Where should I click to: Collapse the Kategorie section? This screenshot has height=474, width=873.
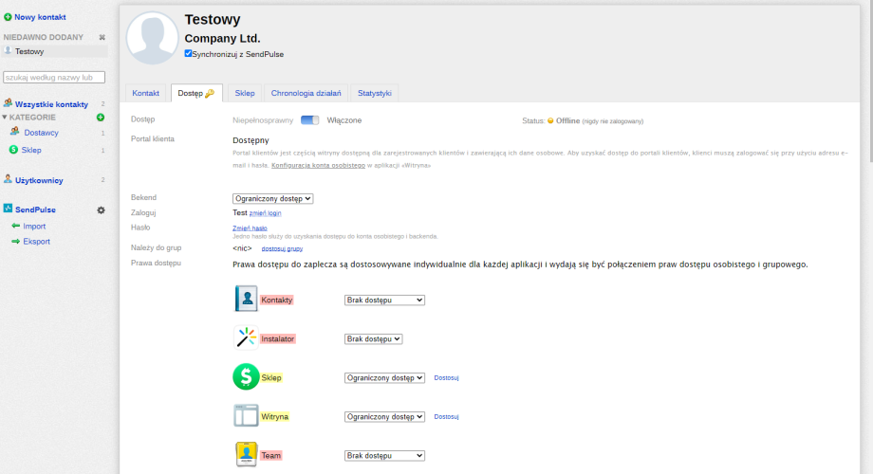5,118
